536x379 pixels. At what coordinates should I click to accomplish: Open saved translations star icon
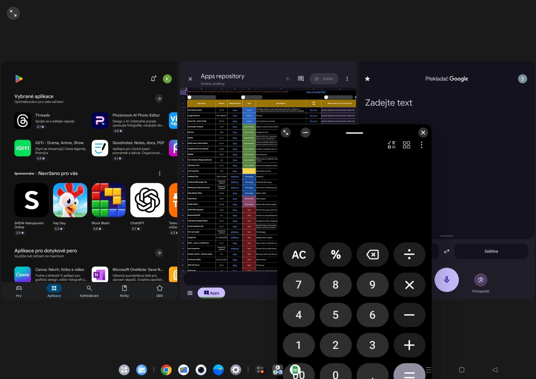click(367, 79)
